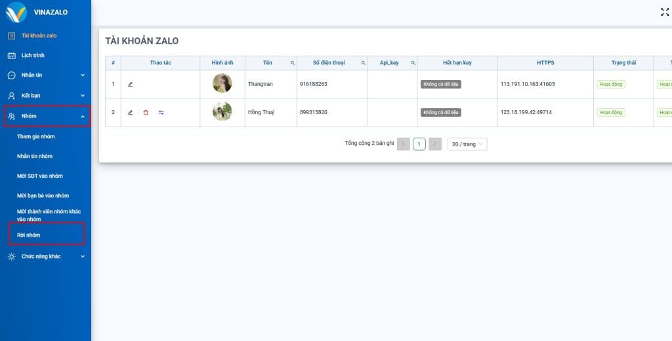Click the red delete trash icon
Screen dimensions: 672x341
tap(146, 112)
